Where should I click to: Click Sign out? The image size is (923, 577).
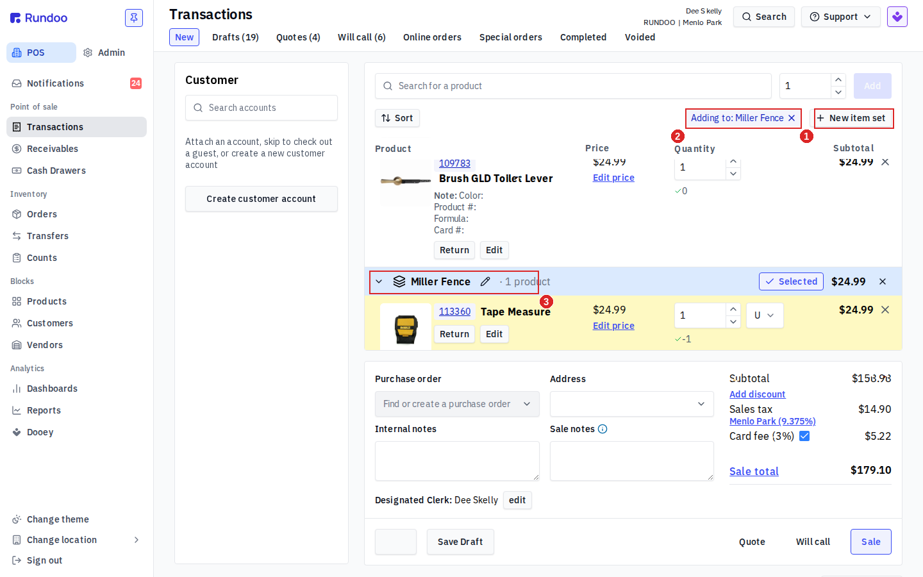click(77, 560)
